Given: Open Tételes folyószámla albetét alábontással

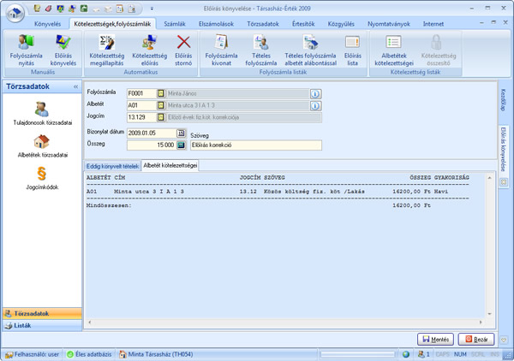Looking at the screenshot, I should tap(310, 50).
